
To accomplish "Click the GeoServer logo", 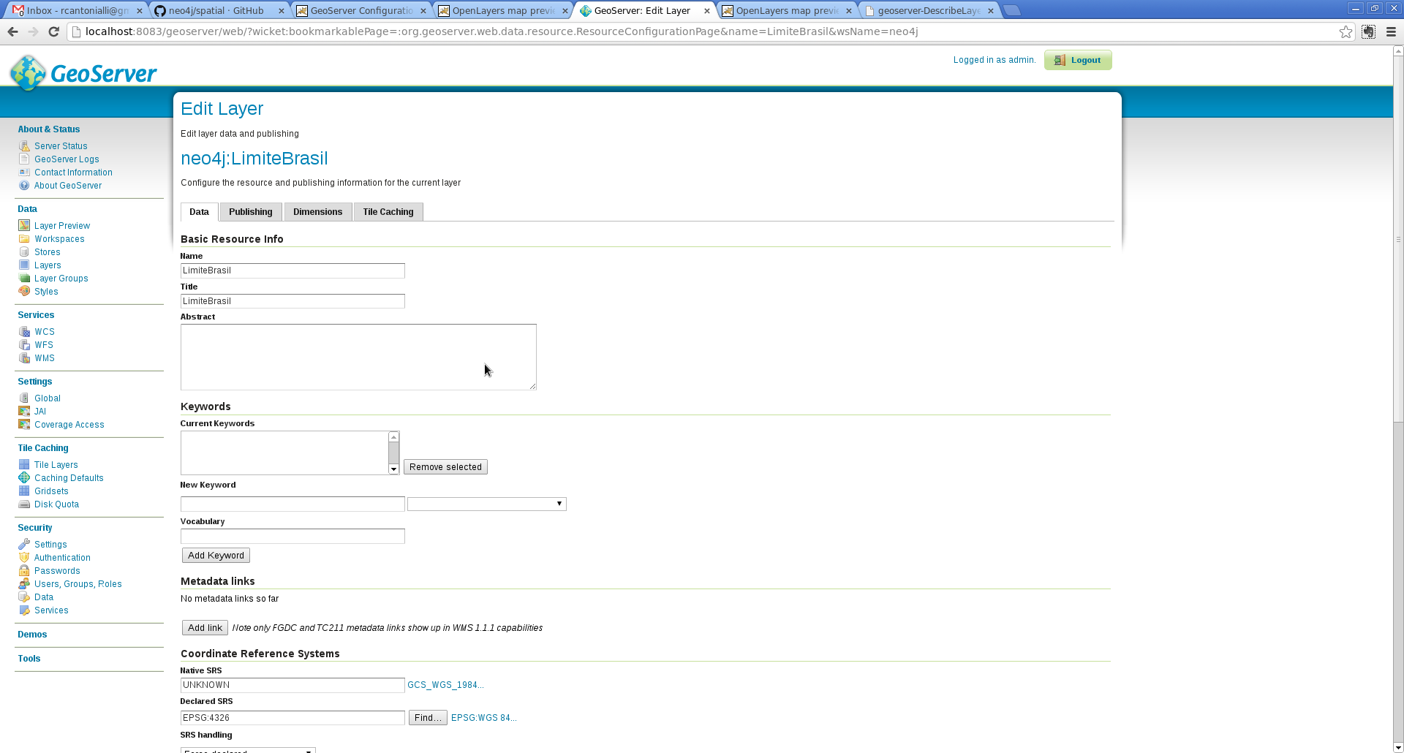I will pyautogui.click(x=83, y=73).
